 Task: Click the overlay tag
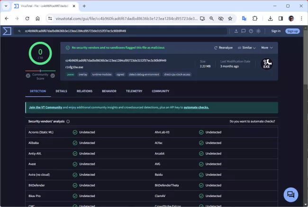[83, 75]
